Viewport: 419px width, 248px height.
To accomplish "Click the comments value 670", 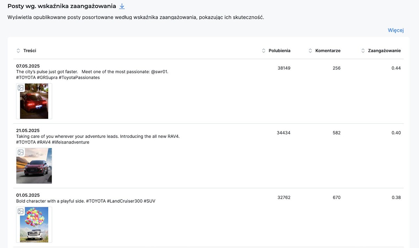I will tap(337, 197).
